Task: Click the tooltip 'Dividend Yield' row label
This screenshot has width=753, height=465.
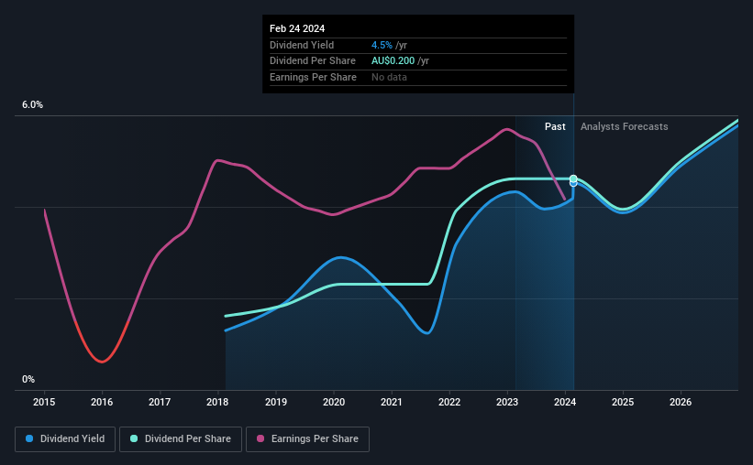Action: [x=302, y=45]
